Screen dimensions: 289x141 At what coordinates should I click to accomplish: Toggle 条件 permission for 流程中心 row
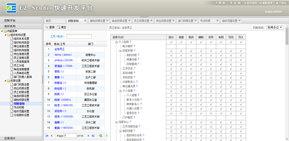click(x=211, y=122)
